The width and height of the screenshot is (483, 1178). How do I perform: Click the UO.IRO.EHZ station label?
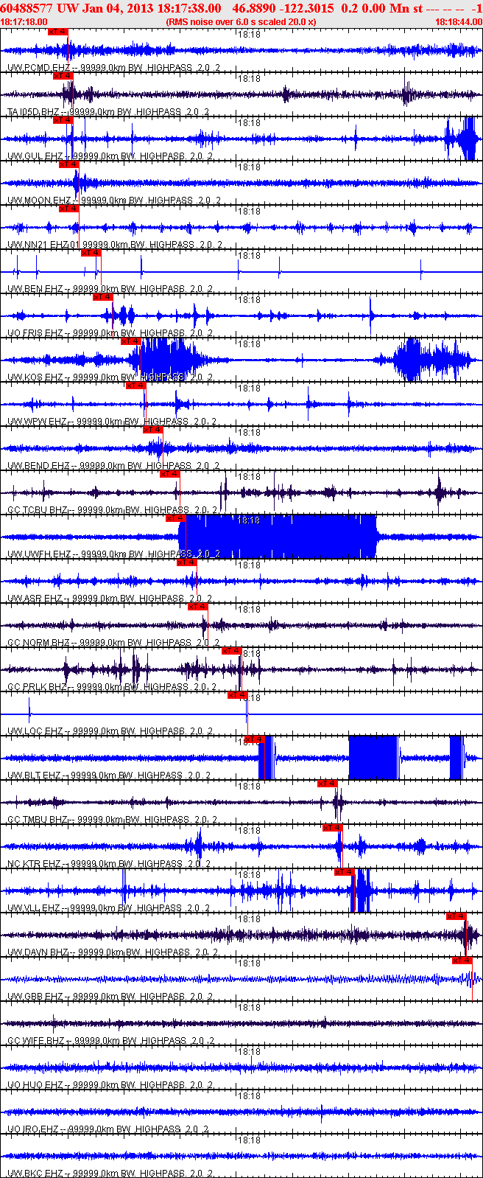click(109, 1129)
